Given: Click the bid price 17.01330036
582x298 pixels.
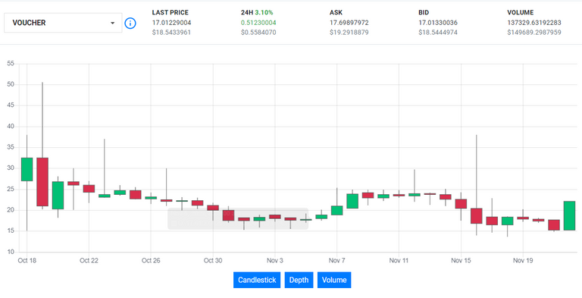Looking at the screenshot, I should 438,23.
